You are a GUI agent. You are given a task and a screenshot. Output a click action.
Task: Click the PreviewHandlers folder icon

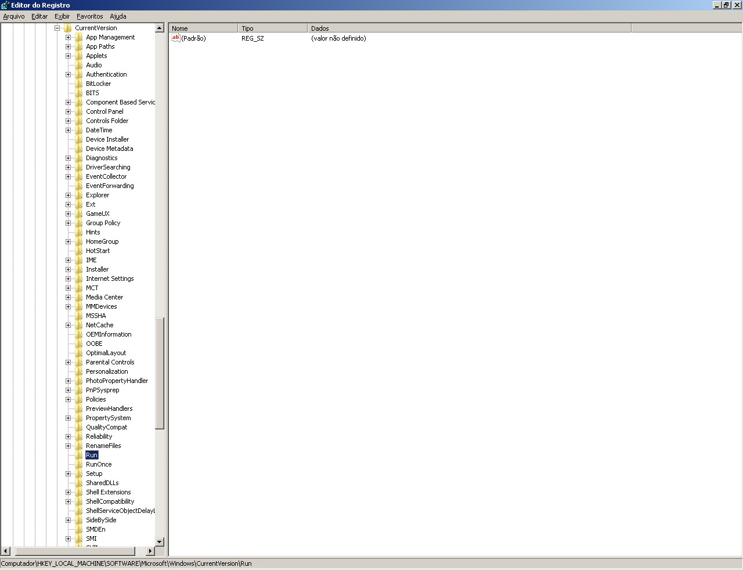pos(79,409)
